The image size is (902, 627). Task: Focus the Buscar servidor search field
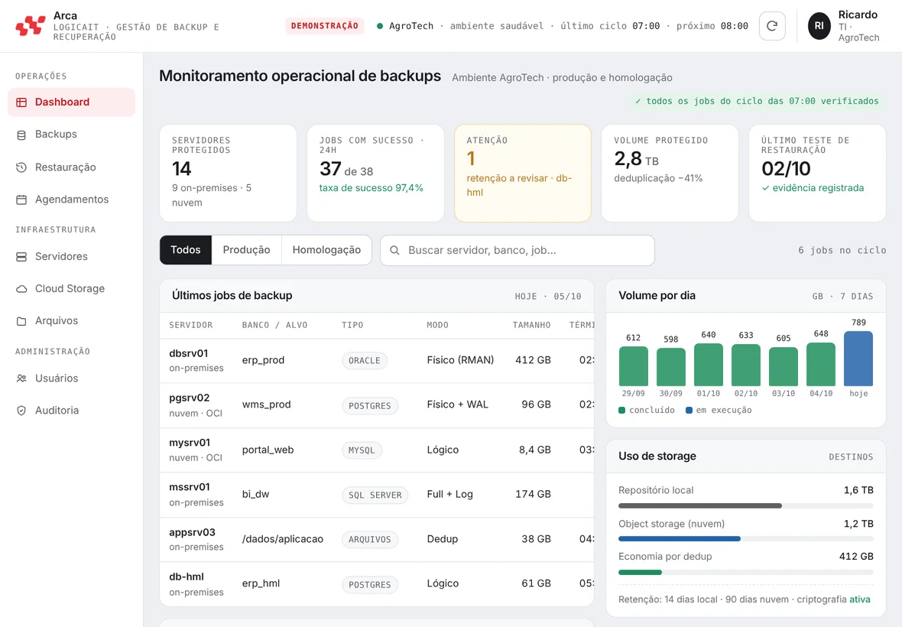tap(518, 250)
